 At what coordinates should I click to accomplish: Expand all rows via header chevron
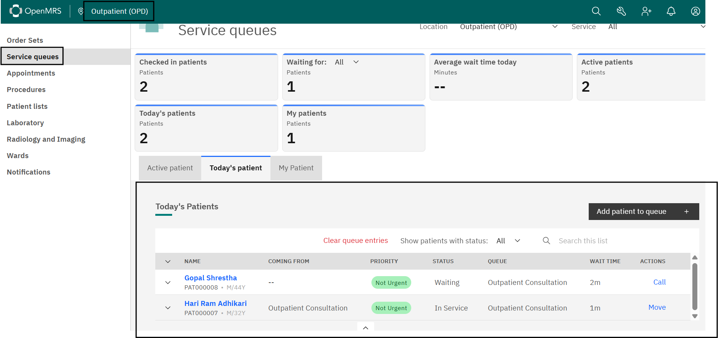pyautogui.click(x=168, y=261)
